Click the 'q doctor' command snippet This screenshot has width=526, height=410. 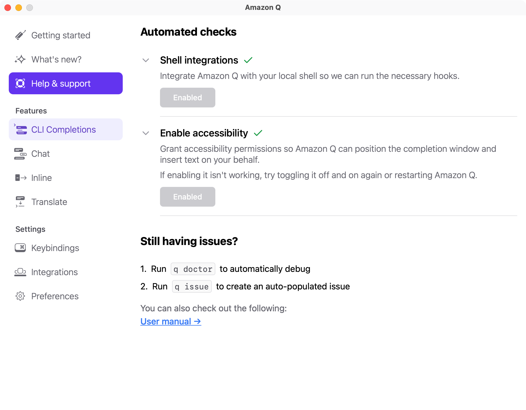(193, 269)
